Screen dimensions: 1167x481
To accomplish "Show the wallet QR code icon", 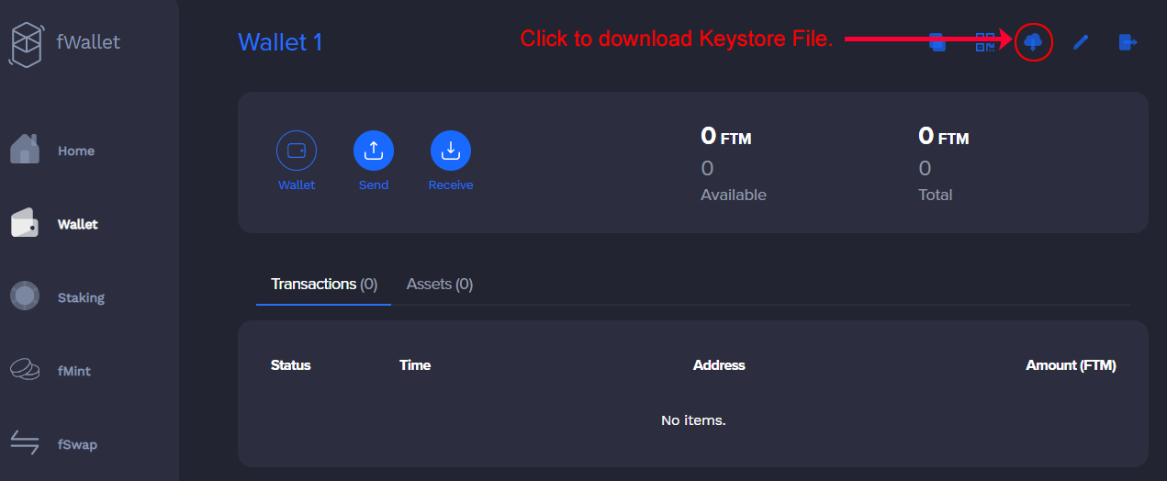I will pos(985,42).
